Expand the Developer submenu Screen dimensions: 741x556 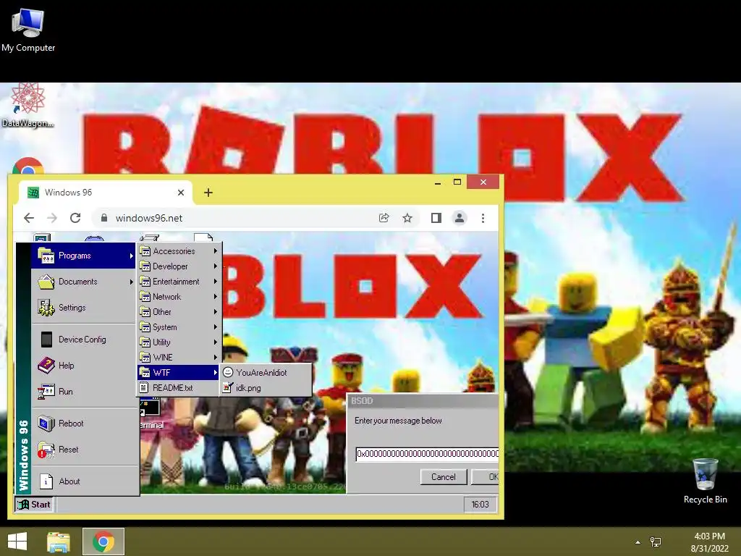[x=179, y=266]
